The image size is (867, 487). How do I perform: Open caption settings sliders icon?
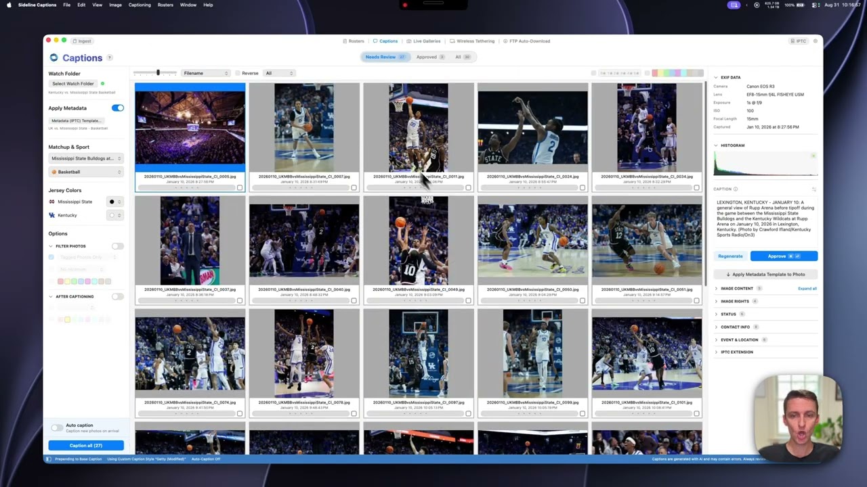tap(813, 189)
